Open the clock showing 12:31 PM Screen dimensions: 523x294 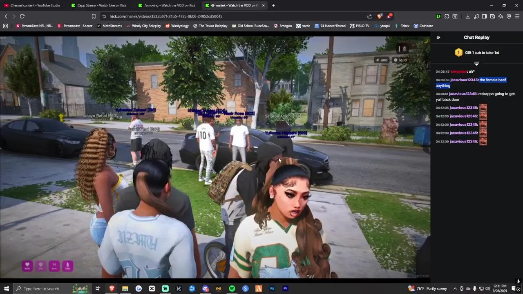tap(500, 289)
